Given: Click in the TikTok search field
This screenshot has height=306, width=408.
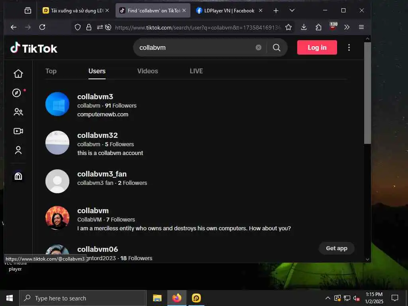Looking at the screenshot, I should click(x=195, y=48).
